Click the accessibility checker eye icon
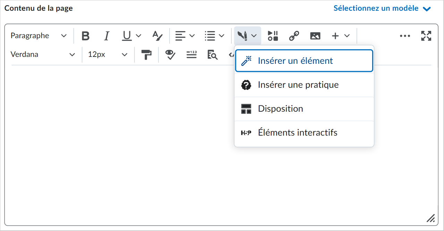 pyautogui.click(x=170, y=54)
